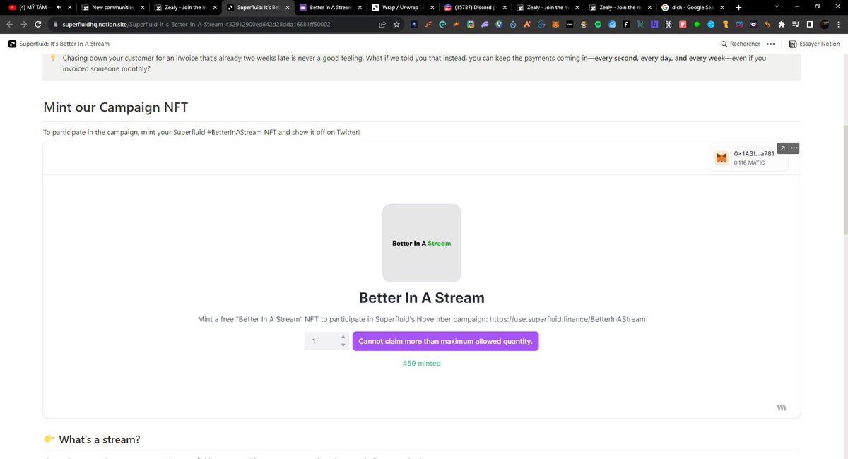
Task: Close the Wrap / Unwrap tab
Action: 432,8
